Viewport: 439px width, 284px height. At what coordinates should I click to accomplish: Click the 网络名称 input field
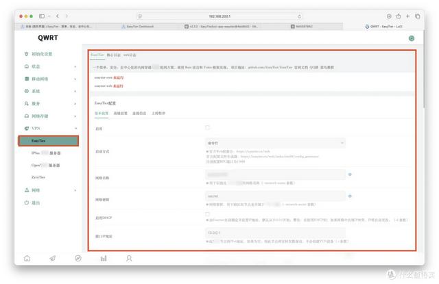coord(275,175)
